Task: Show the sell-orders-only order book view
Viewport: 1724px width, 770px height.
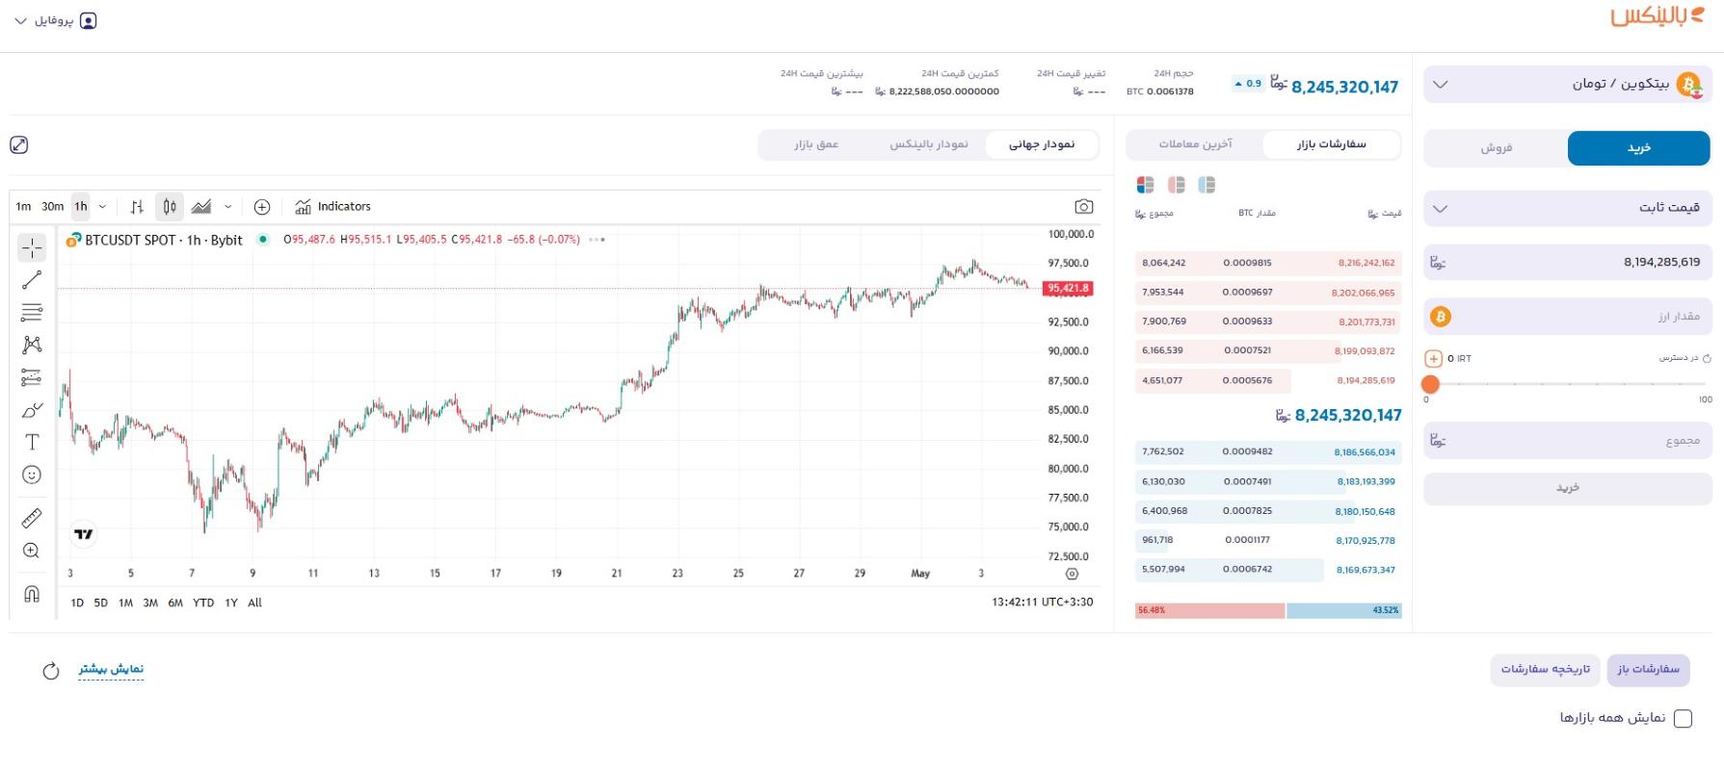Action: (x=1177, y=185)
